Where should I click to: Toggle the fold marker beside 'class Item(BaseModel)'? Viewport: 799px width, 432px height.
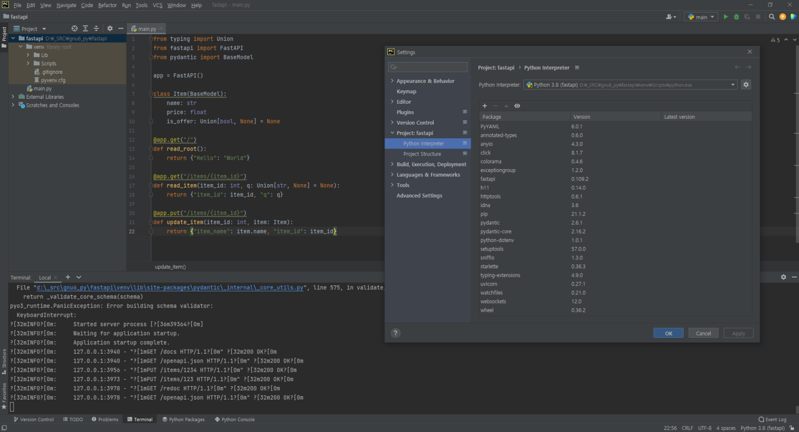(x=150, y=94)
